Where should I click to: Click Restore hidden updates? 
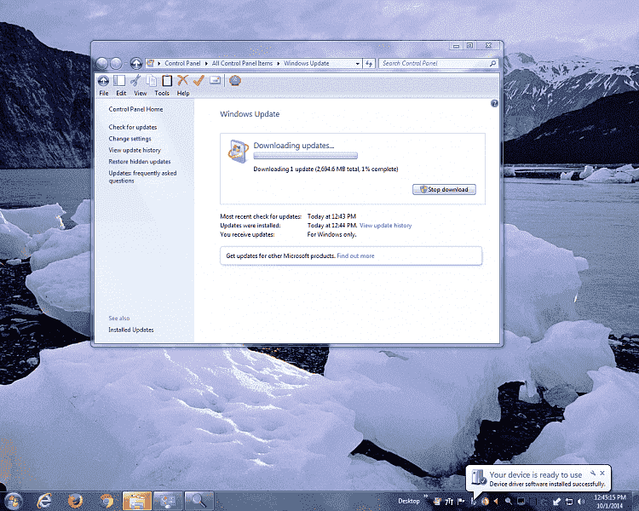click(x=140, y=161)
